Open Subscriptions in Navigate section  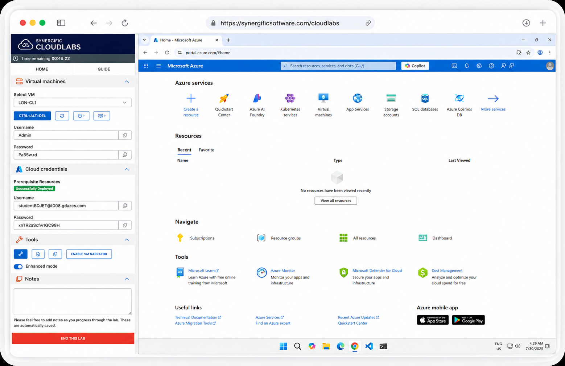[x=195, y=238]
